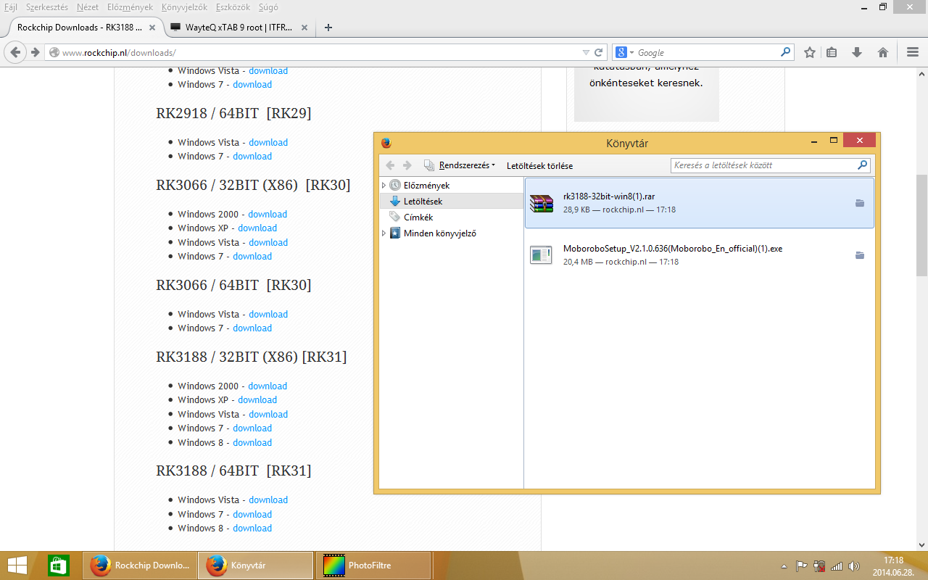
Task: Click Letöltések törlése button
Action: (539, 165)
